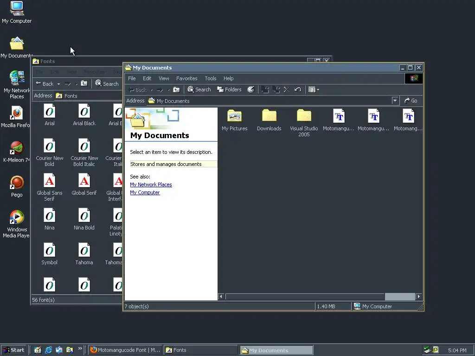Click the Go button in My Documents
Viewport: 475px width, 356px height.
411,101
